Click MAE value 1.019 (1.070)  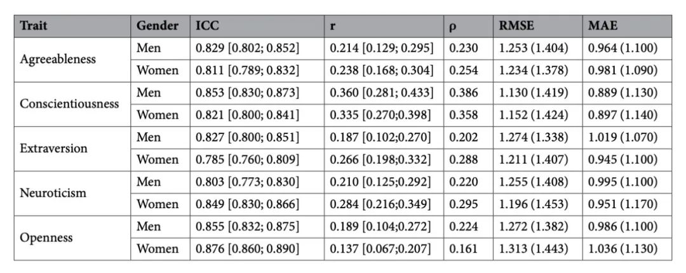[622, 137]
